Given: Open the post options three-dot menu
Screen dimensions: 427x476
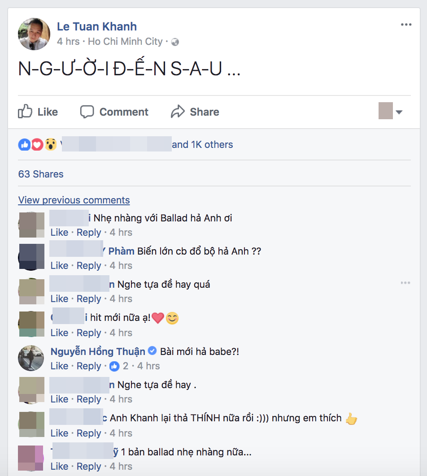Looking at the screenshot, I should (406, 25).
